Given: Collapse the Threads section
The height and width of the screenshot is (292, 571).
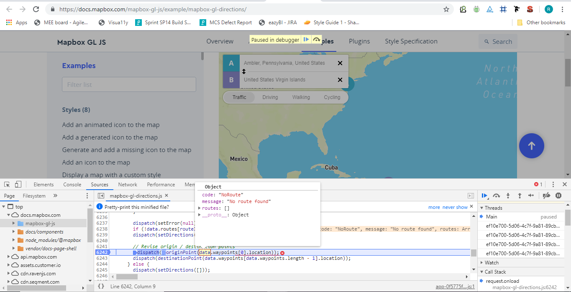Looking at the screenshot, I should point(482,208).
